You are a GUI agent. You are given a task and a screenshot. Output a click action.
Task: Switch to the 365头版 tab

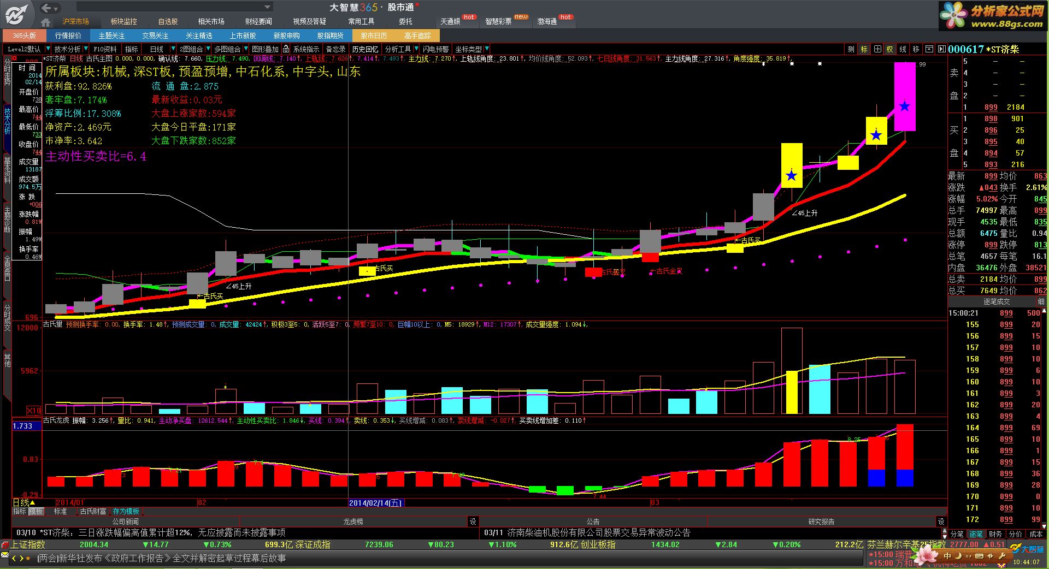24,35
